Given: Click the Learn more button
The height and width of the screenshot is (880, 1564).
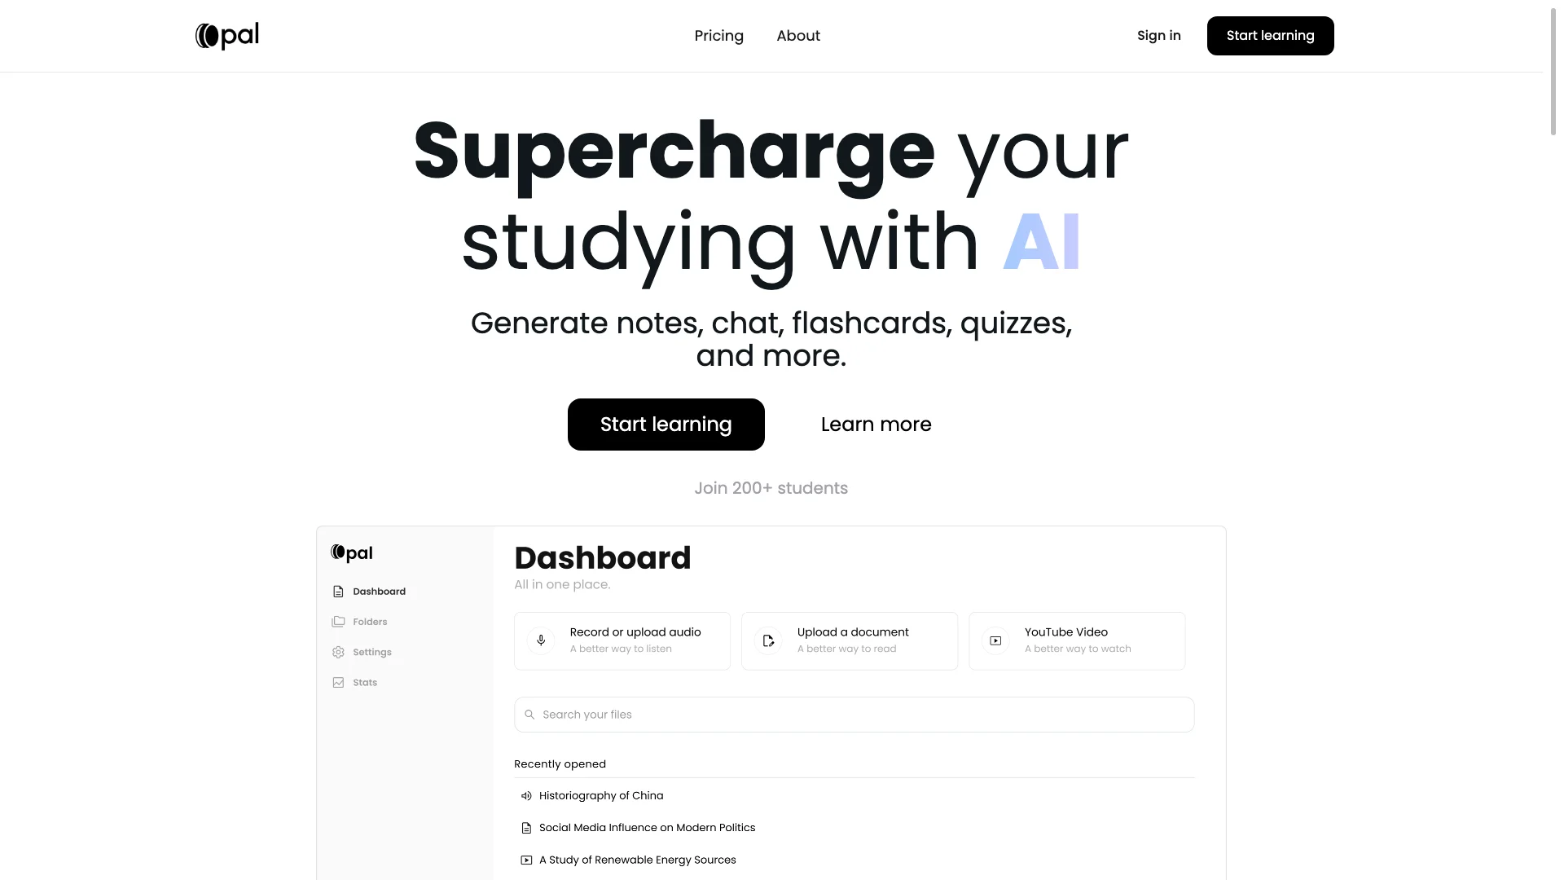Looking at the screenshot, I should pyautogui.click(x=876, y=424).
